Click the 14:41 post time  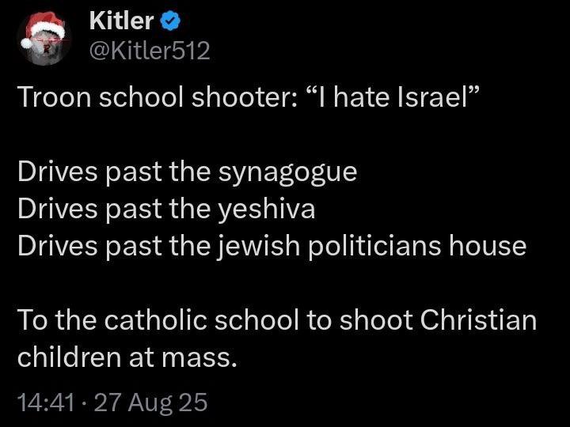[46, 402]
